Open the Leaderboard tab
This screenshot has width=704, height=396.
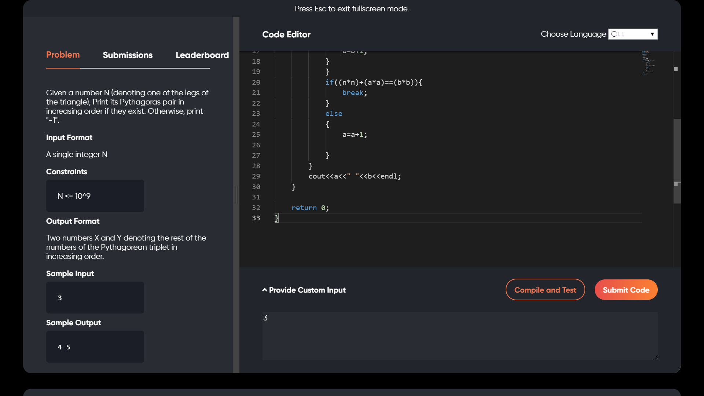coord(202,55)
